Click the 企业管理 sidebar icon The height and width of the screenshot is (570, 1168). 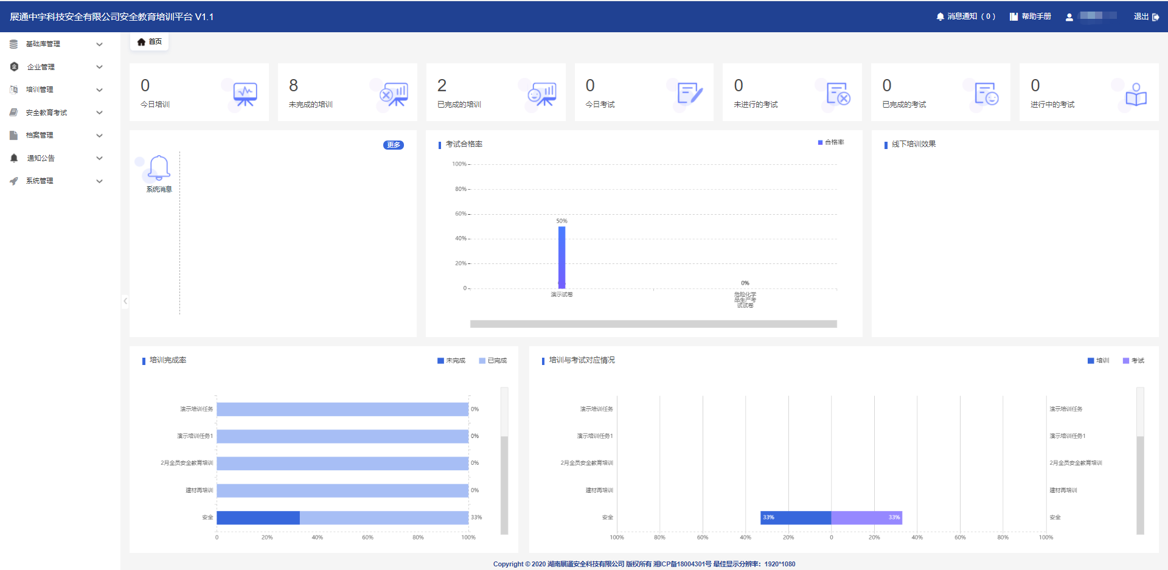[14, 67]
